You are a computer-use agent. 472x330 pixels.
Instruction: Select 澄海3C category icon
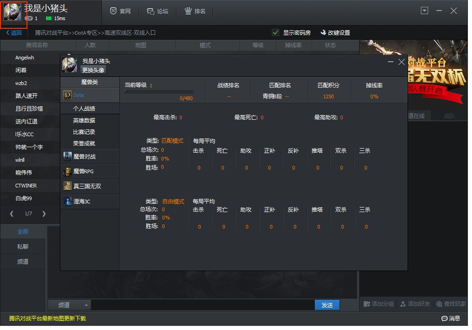[68, 201]
